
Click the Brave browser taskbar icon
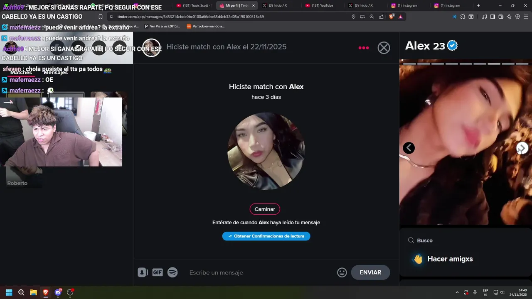pos(46,292)
